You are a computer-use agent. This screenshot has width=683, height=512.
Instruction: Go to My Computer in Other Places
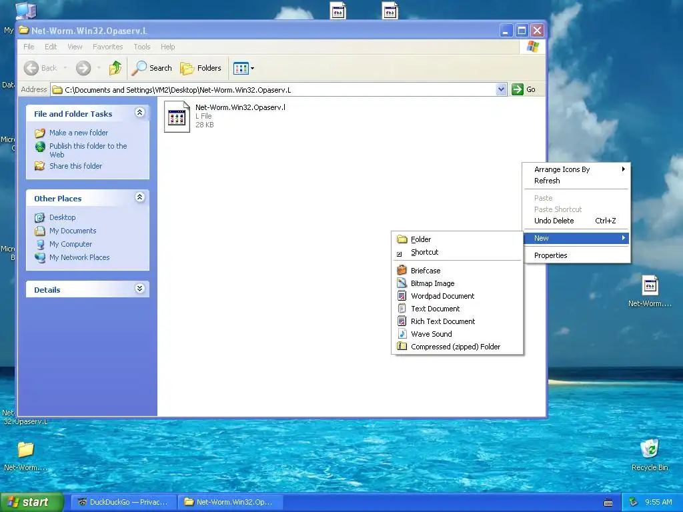point(71,244)
